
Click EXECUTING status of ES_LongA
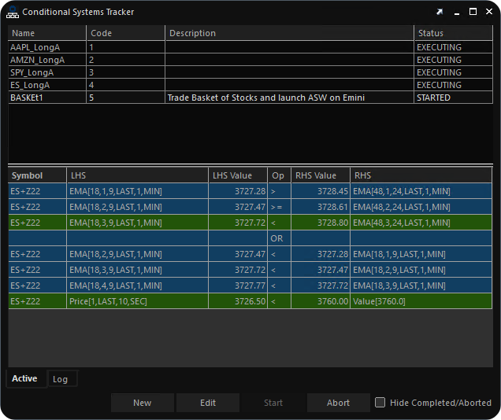pyautogui.click(x=454, y=85)
